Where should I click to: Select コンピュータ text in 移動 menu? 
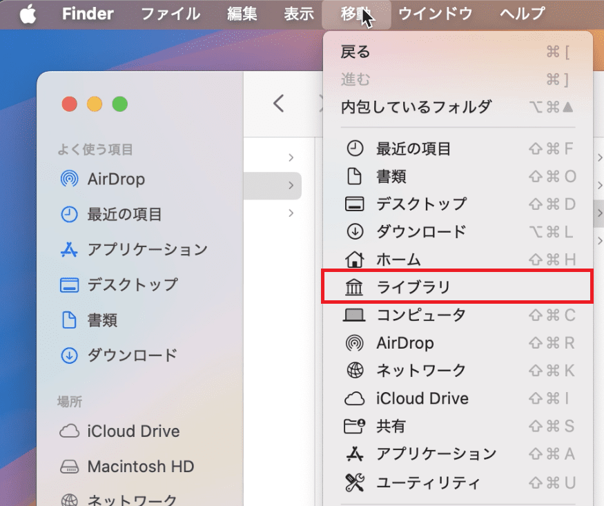coord(421,315)
